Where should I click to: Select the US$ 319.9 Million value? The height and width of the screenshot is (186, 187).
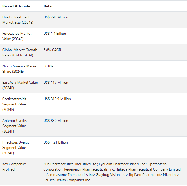click(57, 99)
